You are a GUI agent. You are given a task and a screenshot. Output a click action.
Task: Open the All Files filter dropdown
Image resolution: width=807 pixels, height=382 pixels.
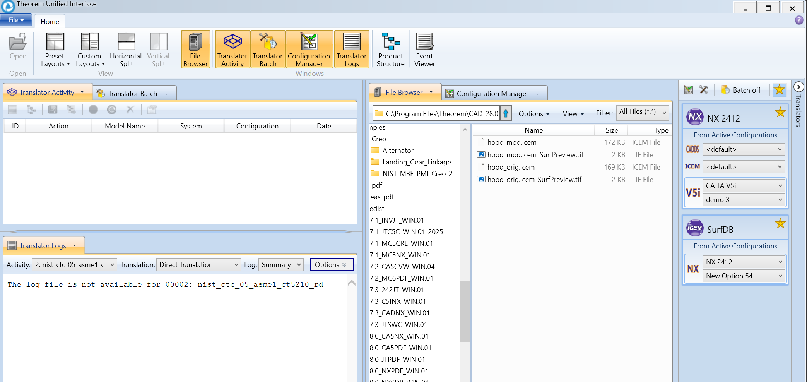(642, 112)
